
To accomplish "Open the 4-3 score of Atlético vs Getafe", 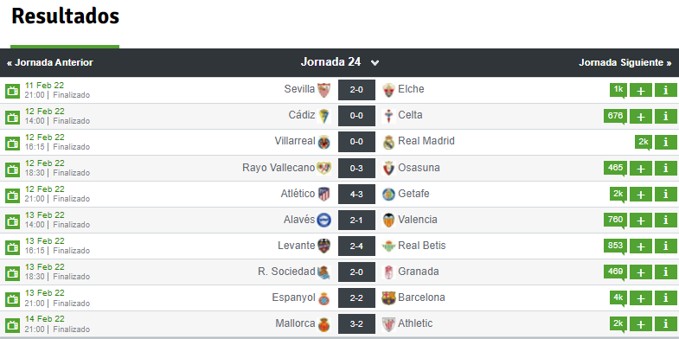I will click(356, 194).
